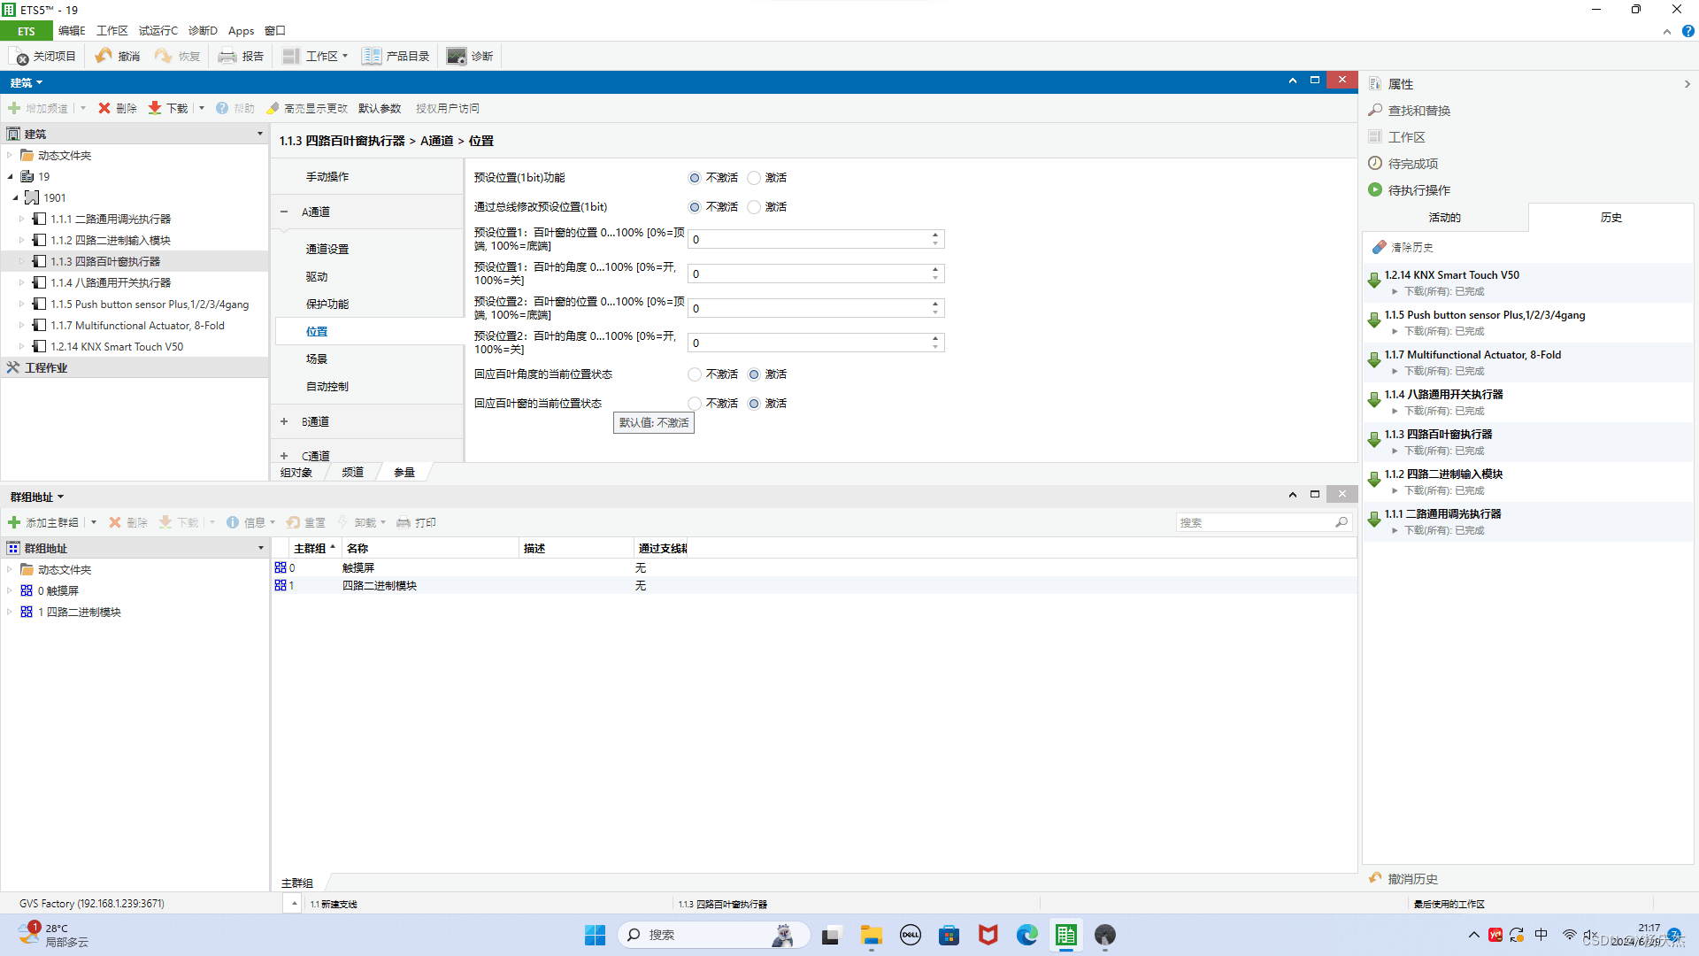Open the 产品目录 catalog icon

(x=371, y=56)
